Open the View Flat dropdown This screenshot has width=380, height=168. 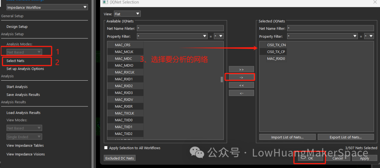[x=127, y=14]
